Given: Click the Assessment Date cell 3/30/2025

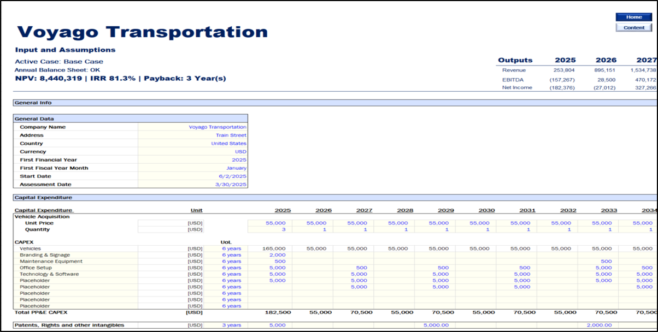Looking at the screenshot, I should tap(192, 185).
